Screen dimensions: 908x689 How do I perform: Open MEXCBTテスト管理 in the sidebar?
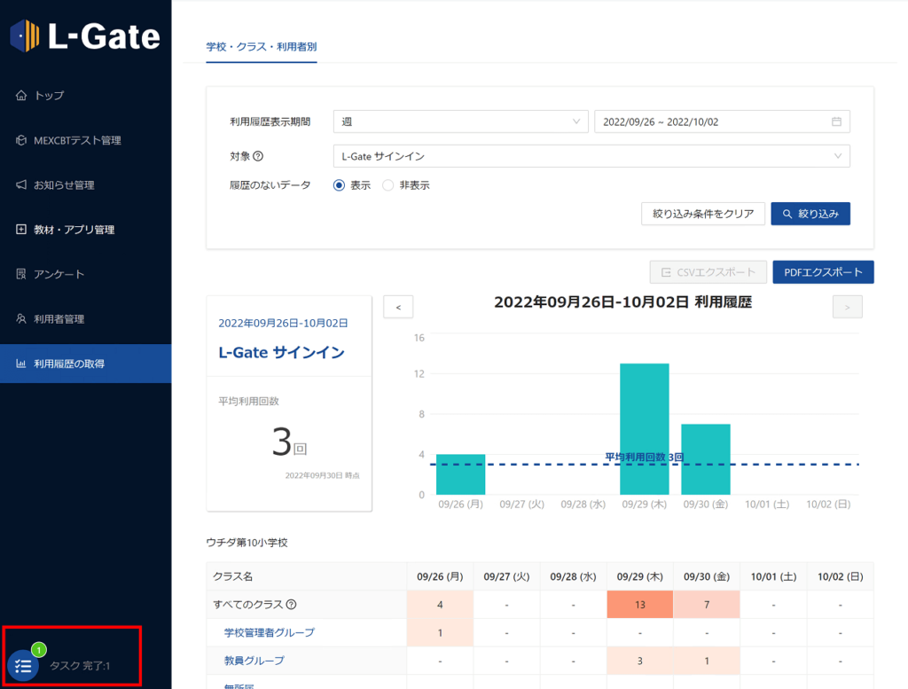point(86,140)
